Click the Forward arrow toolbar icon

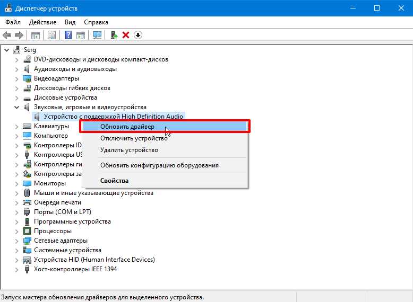pos(19,35)
